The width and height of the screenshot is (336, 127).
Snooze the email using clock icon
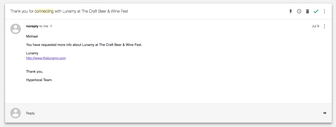point(299,11)
